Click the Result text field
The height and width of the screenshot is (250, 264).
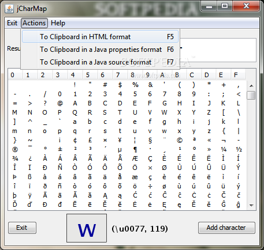click(218, 50)
